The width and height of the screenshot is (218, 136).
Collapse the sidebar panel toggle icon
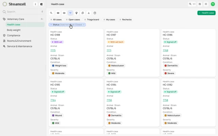[x=42, y=4]
